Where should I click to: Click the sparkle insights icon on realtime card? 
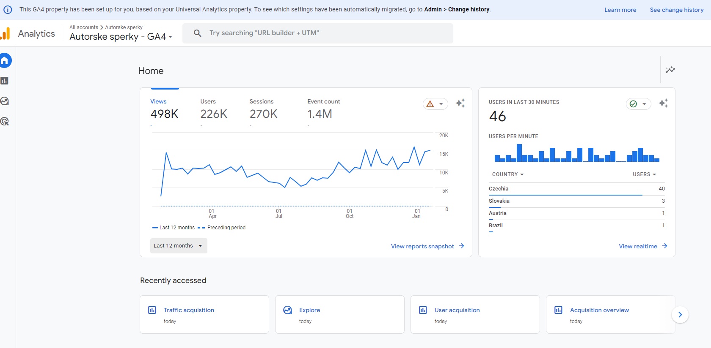[664, 103]
